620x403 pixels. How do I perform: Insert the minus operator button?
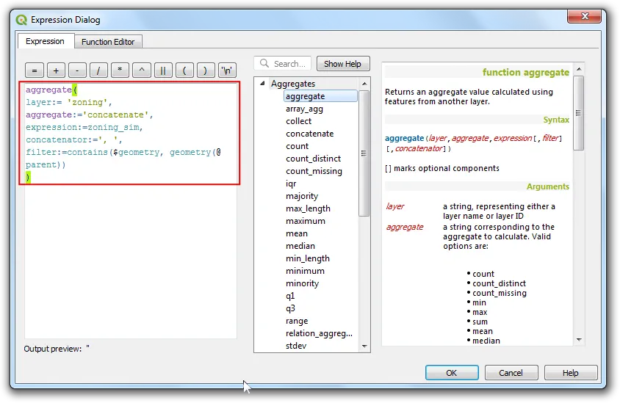point(77,70)
